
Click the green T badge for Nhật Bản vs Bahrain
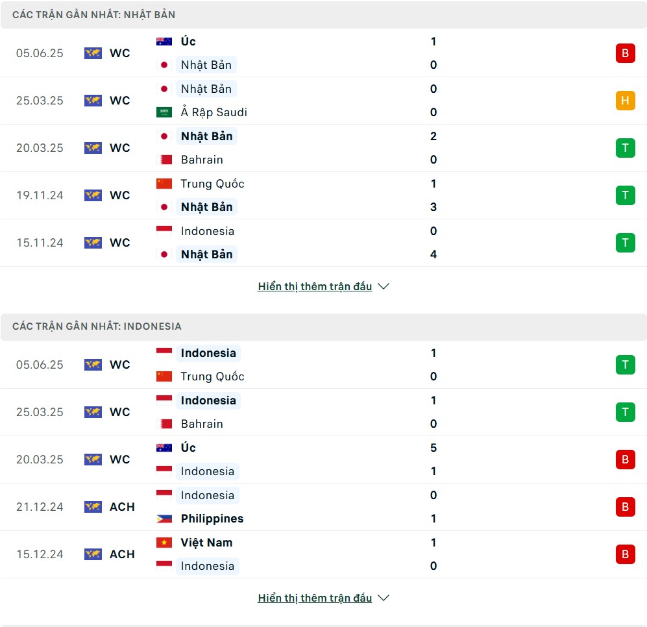click(625, 148)
